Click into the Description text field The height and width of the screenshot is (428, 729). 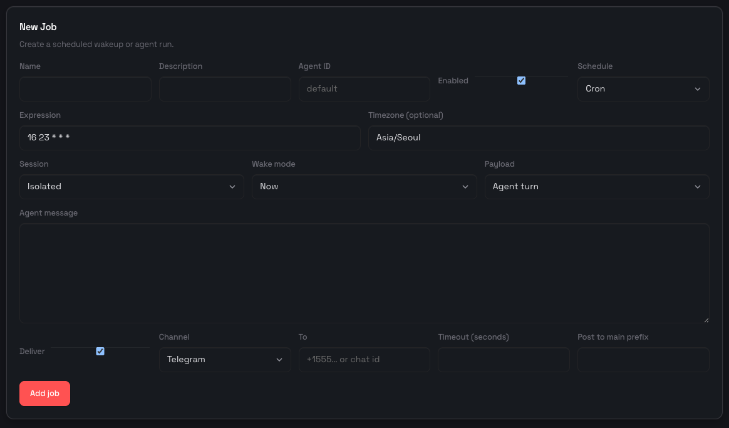(224, 89)
